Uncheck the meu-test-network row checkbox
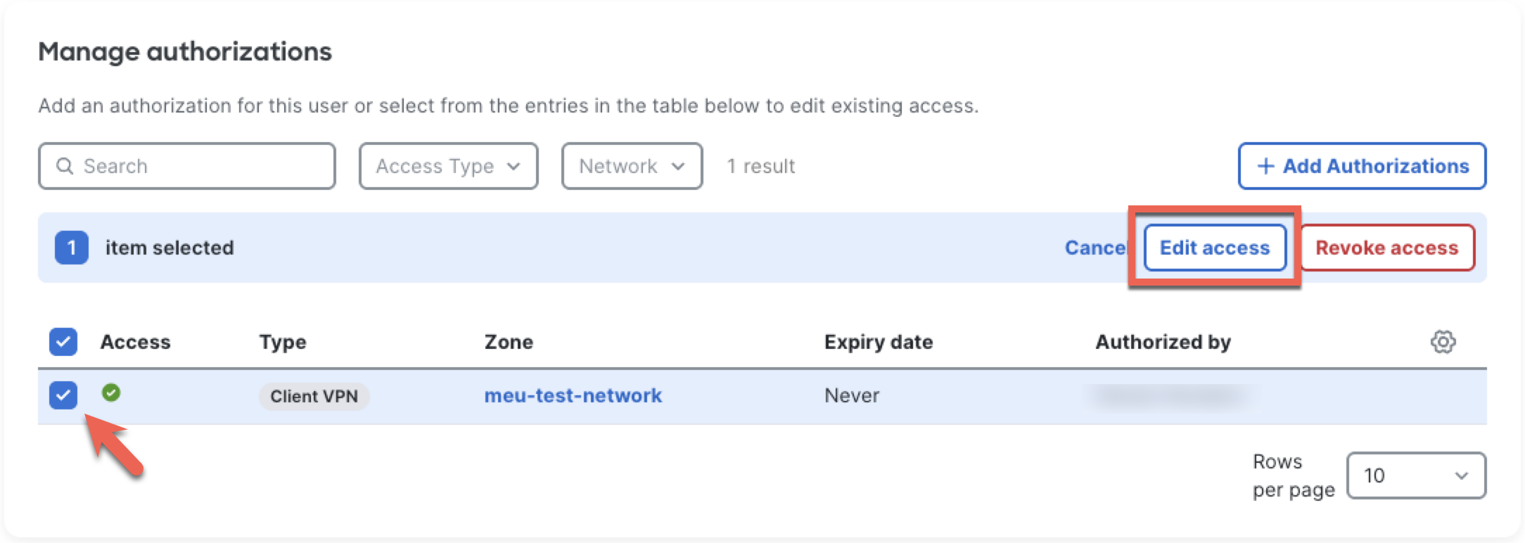The image size is (1525, 543). coord(64,396)
